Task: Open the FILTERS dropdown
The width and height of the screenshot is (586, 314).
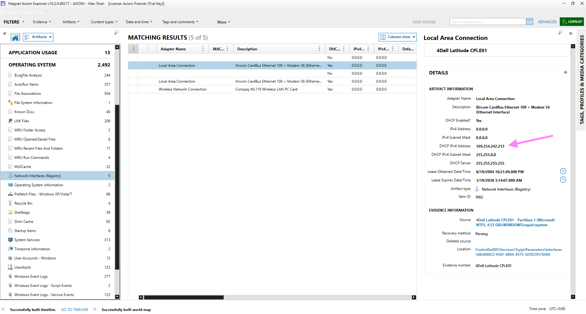Action: (14, 22)
